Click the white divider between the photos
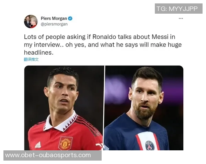The width and height of the screenshot is (206, 164). 104,108
